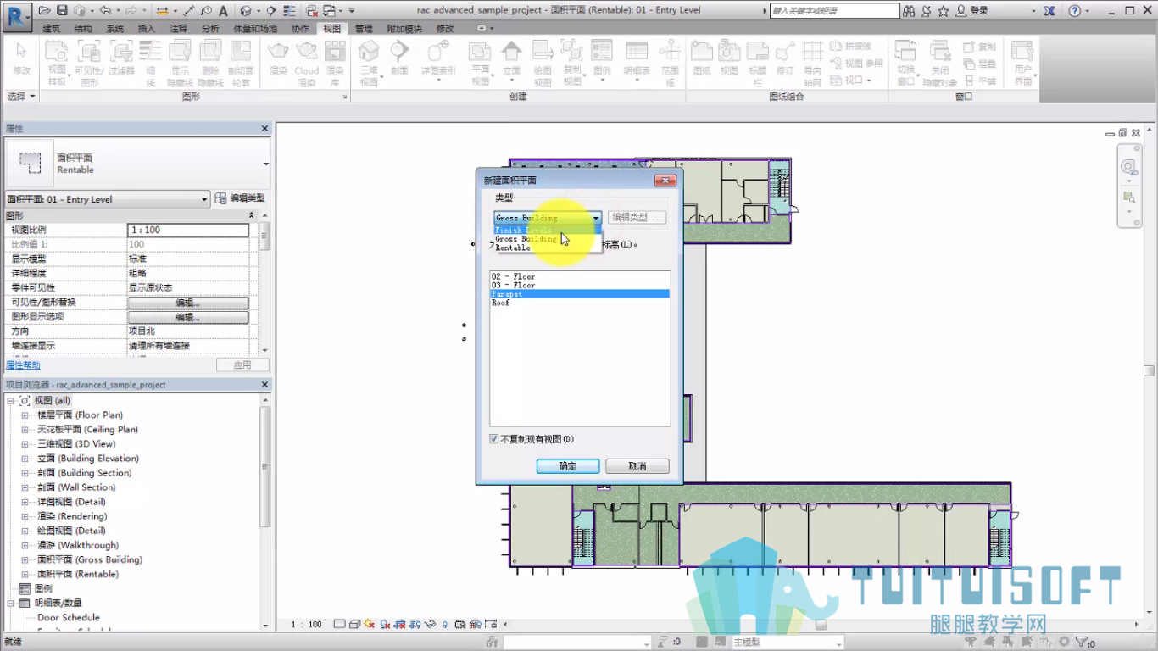Click the 视图比例 1 : 100 value field
Image resolution: width=1158 pixels, height=651 pixels.
pyautogui.click(x=187, y=230)
